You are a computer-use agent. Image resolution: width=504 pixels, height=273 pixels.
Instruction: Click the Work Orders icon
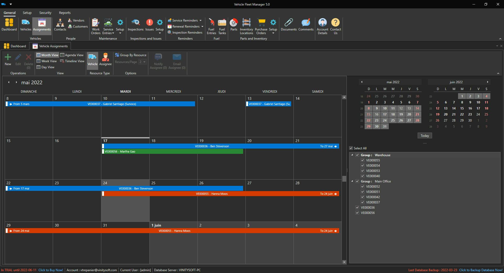coord(96,23)
